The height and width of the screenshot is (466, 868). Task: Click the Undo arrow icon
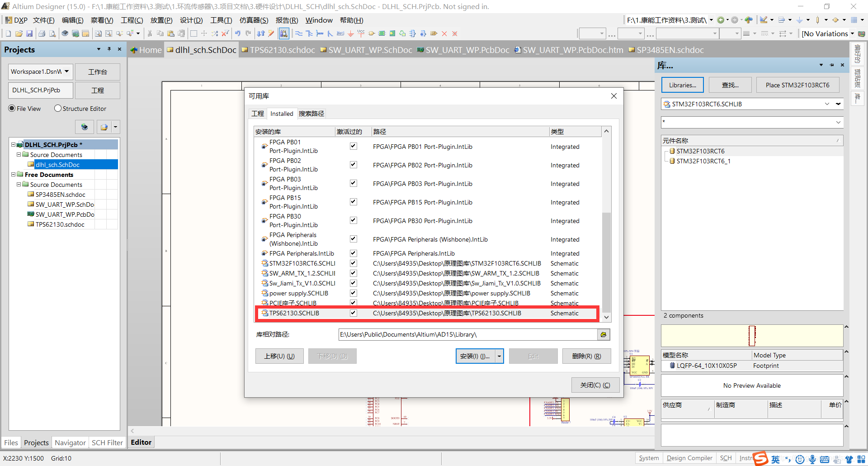[237, 33]
